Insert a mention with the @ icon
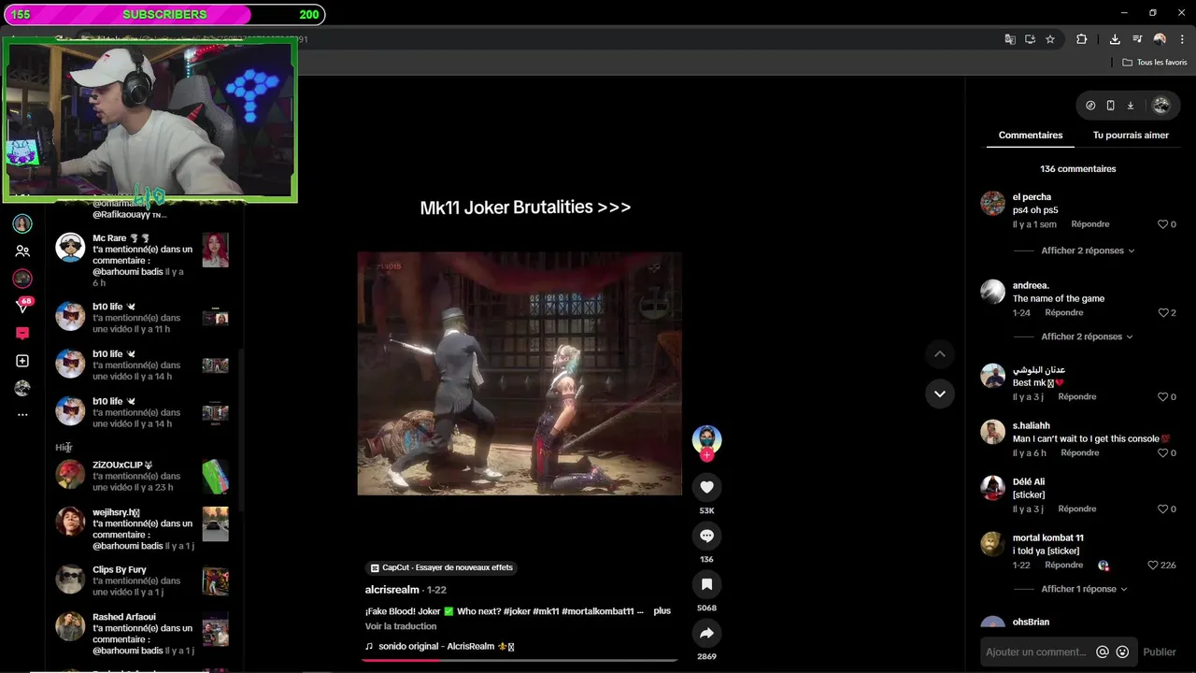Screen dimensions: 1196x673 point(1103,652)
